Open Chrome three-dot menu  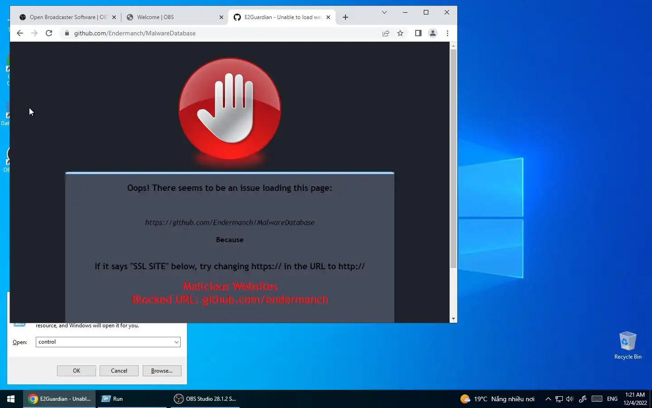pyautogui.click(x=447, y=33)
